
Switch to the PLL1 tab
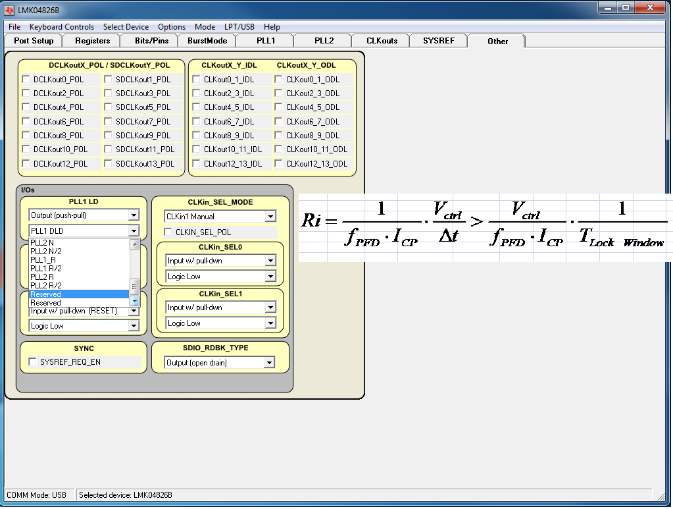[266, 41]
